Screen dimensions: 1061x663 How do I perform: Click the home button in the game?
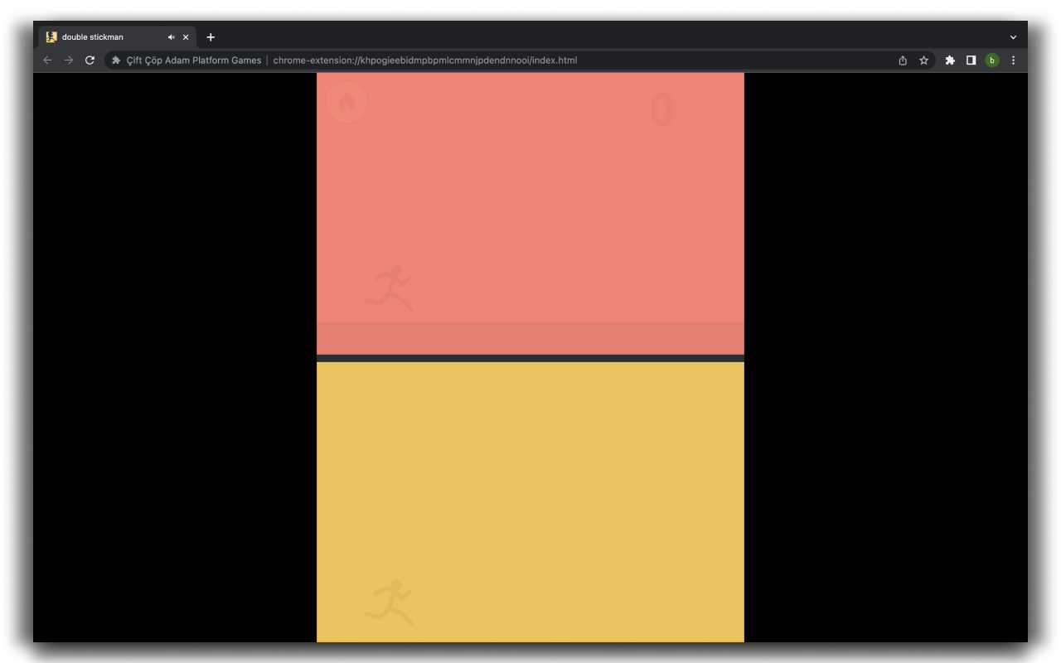click(346, 103)
